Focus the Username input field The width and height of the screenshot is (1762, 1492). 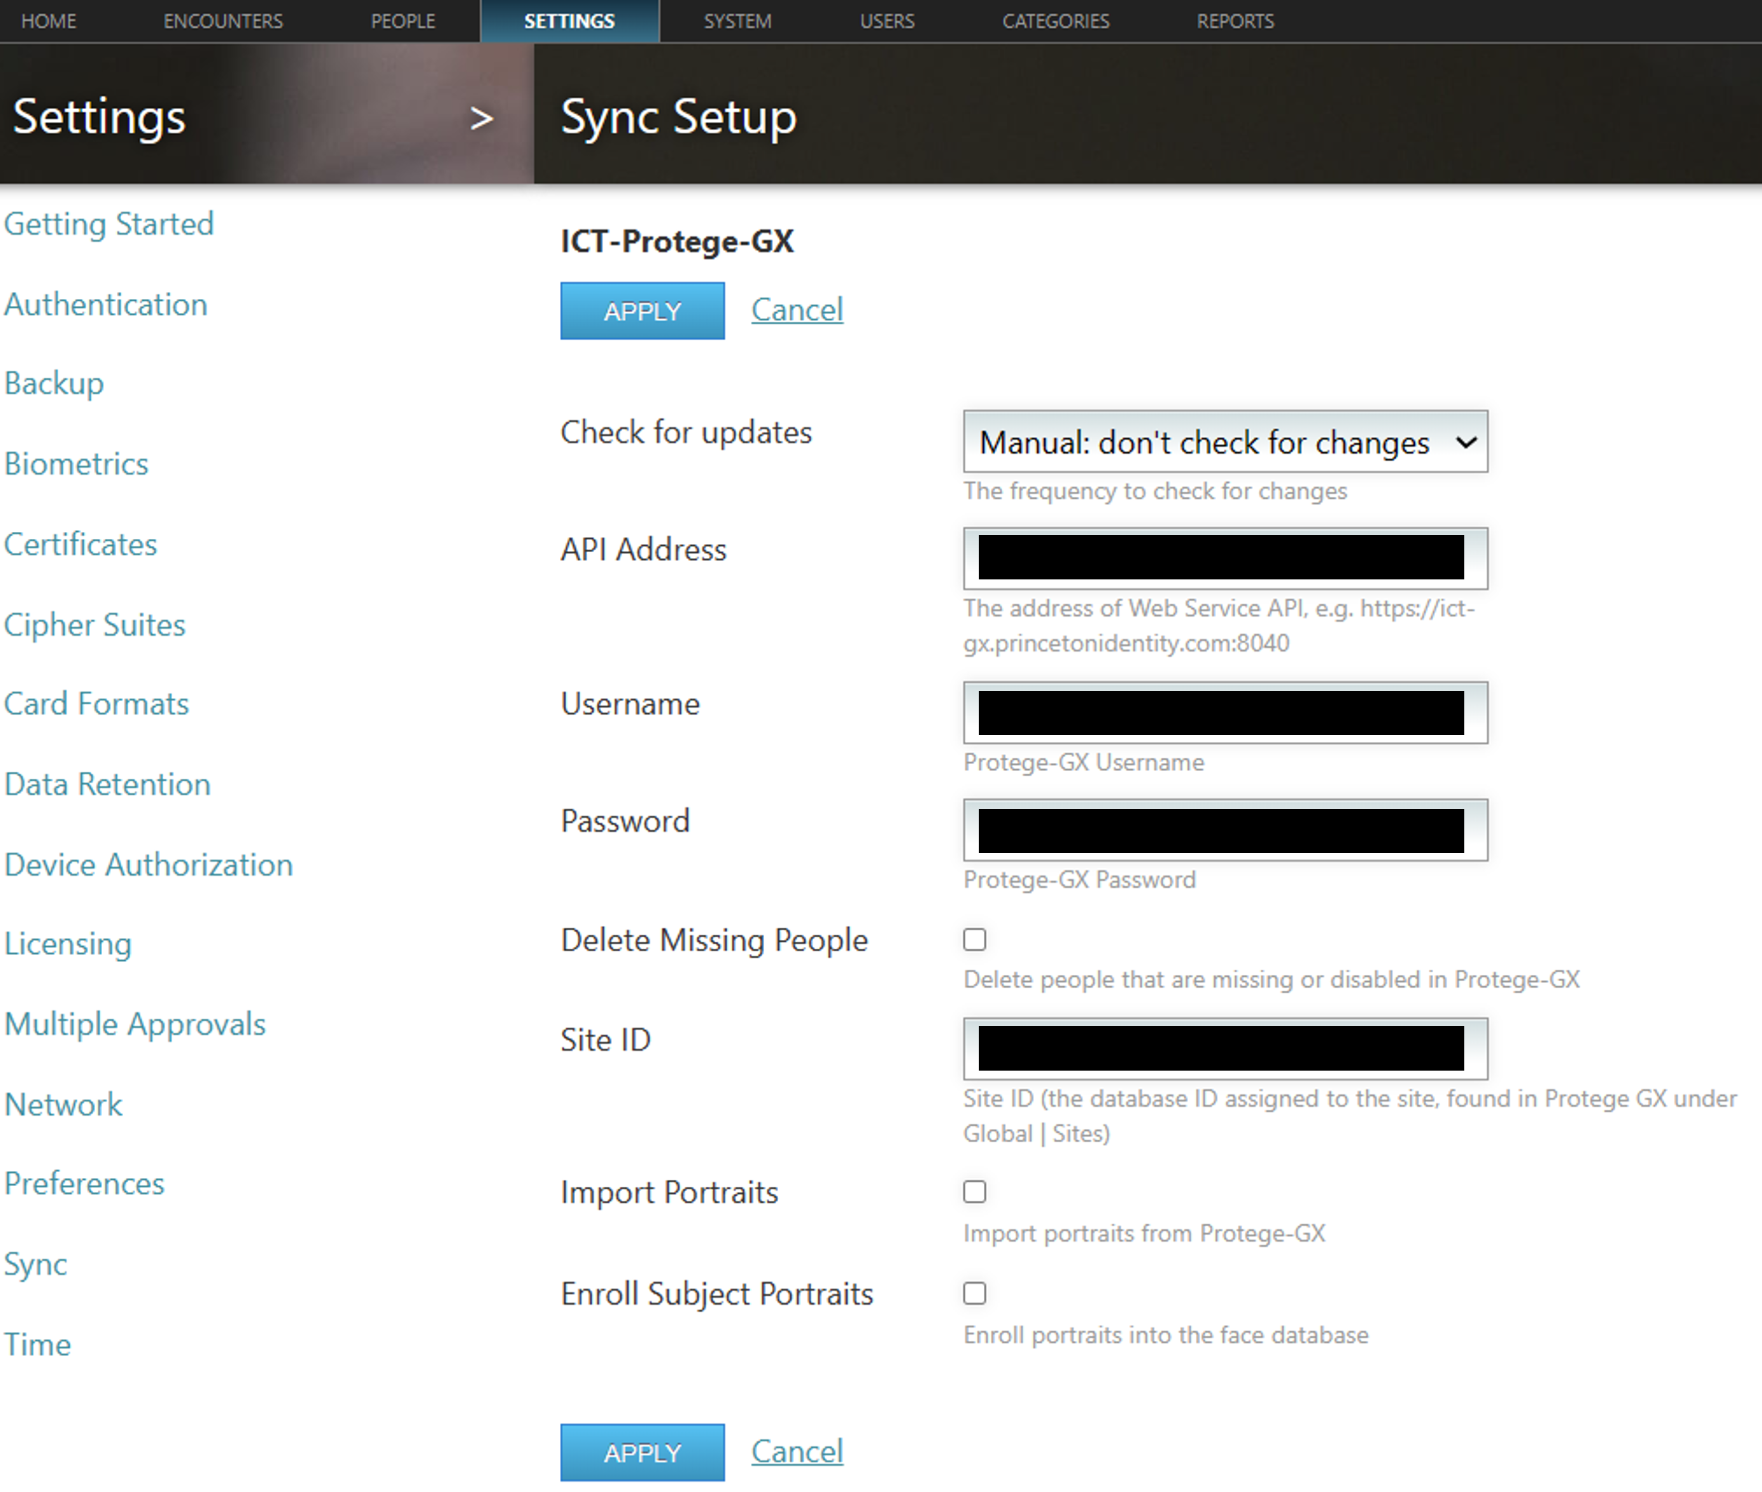coord(1225,713)
